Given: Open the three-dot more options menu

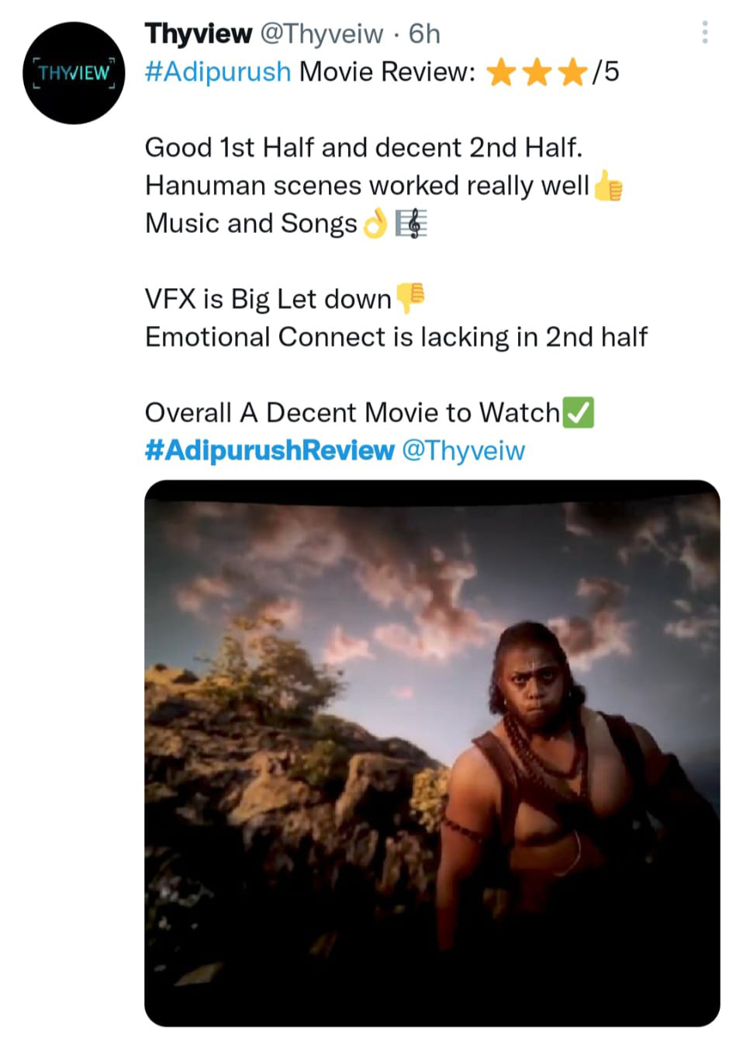Looking at the screenshot, I should pyautogui.click(x=704, y=33).
